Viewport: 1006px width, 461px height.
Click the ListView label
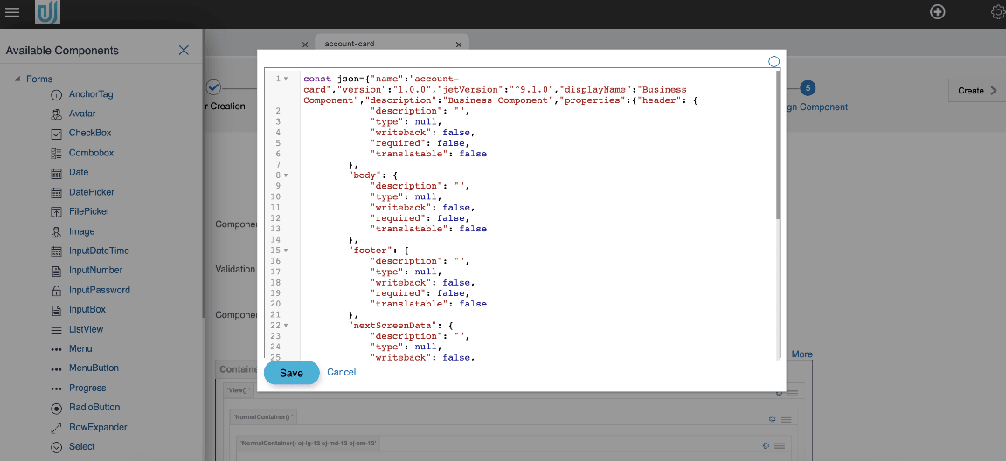pyautogui.click(x=86, y=329)
